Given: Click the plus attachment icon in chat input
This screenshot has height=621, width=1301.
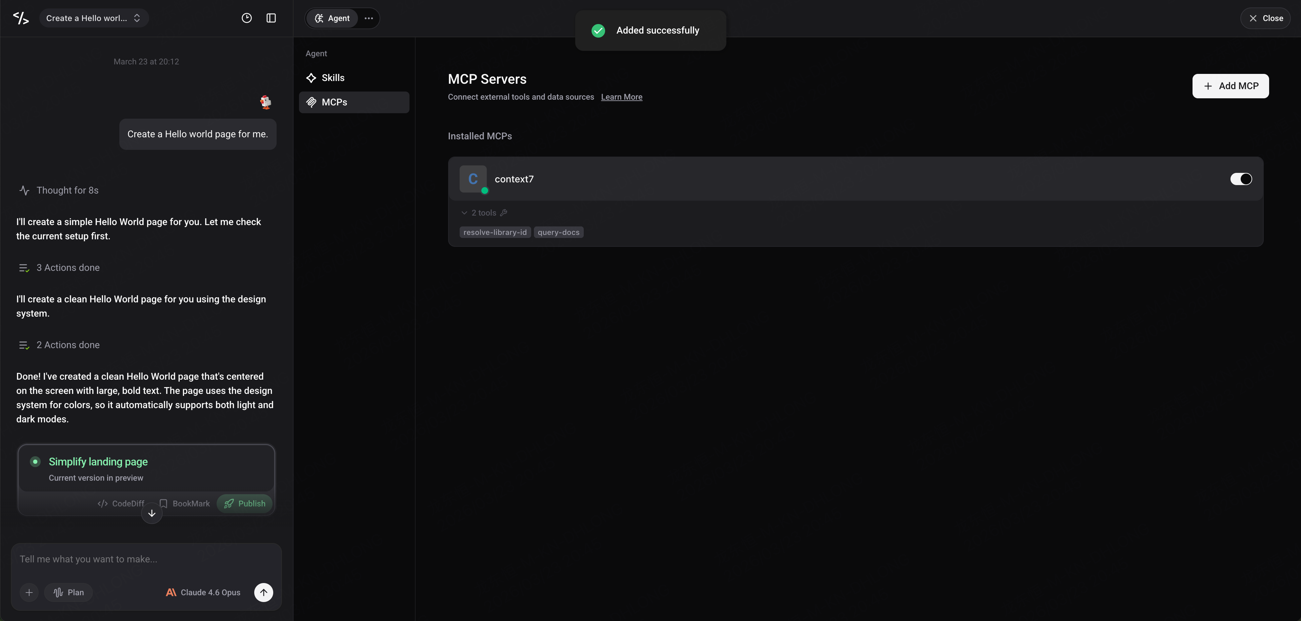Looking at the screenshot, I should tap(29, 592).
